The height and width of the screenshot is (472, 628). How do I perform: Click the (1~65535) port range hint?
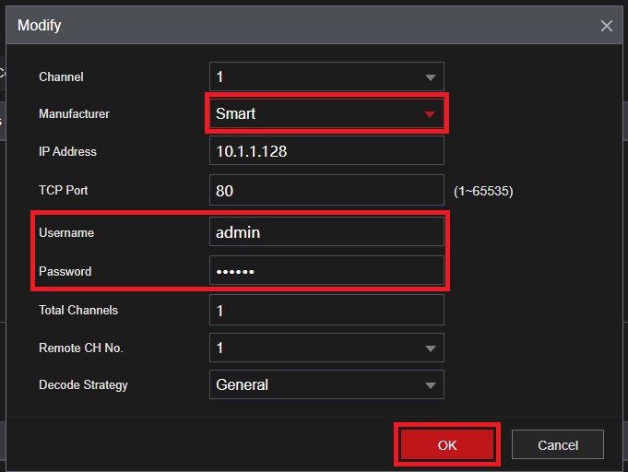pos(483,192)
